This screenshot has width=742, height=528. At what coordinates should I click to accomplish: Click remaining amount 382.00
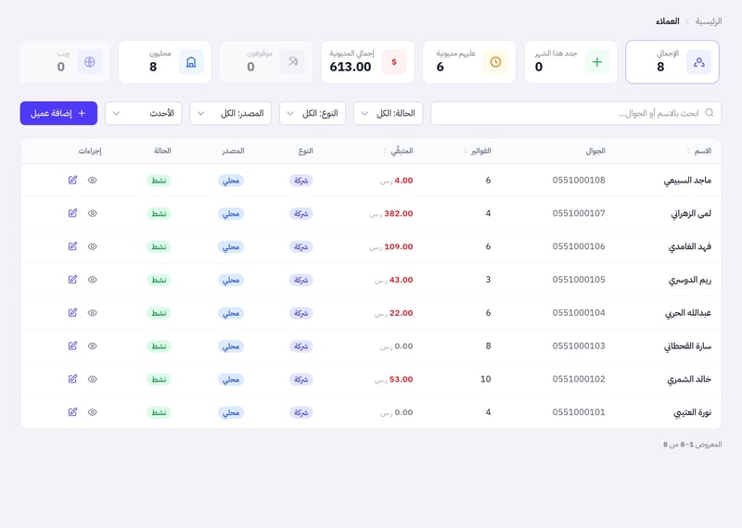click(399, 214)
